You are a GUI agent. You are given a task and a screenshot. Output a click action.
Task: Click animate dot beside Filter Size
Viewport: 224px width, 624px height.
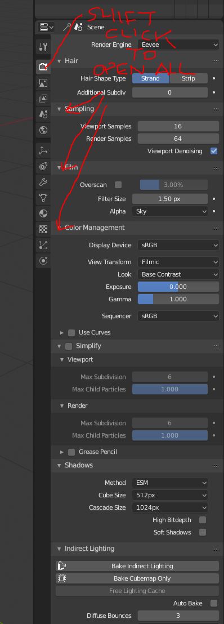click(214, 199)
